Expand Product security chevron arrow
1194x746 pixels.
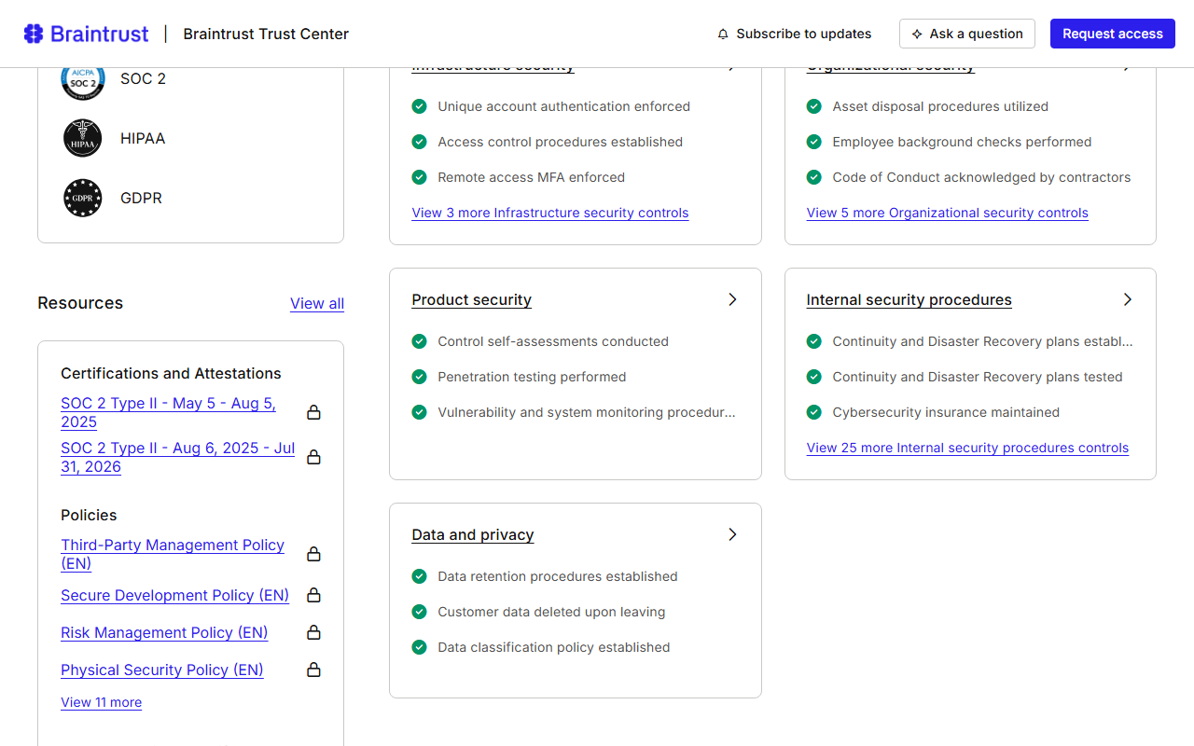tap(732, 299)
